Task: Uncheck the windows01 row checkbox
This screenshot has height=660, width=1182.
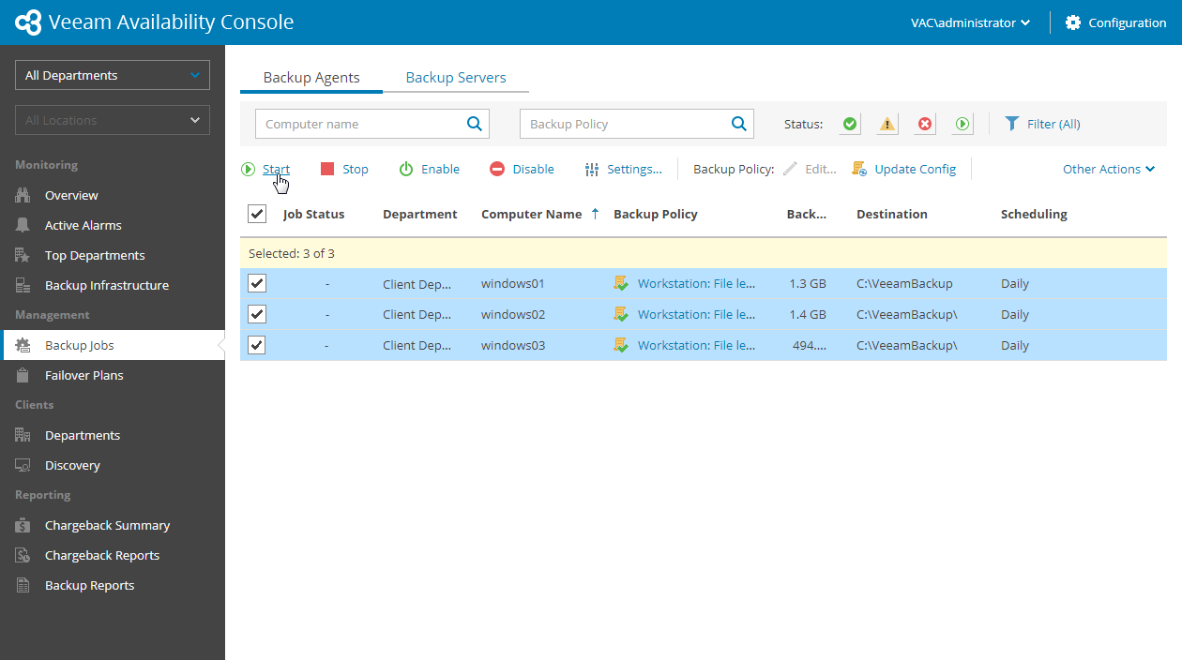Action: coord(257,283)
